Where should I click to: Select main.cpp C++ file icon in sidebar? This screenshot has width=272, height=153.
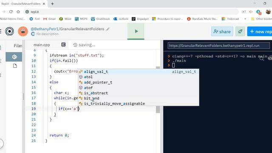click(14, 57)
